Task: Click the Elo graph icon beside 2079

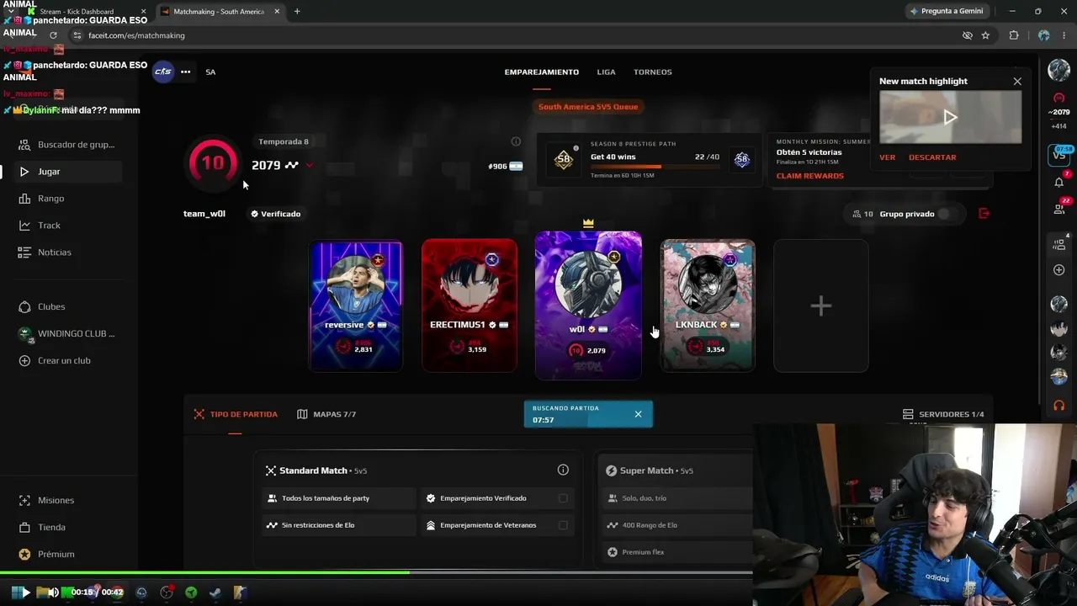Action: [x=291, y=165]
